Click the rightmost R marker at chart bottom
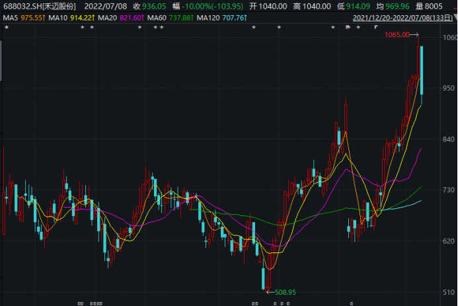 coord(352,303)
